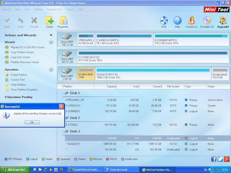Open the Contact Us icon
Viewport: 231px width, 173px height.
[192, 20]
